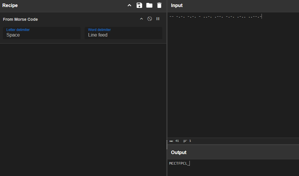Screen dimensions: 299x176
Task: Click the Output pane title
Action: (179, 152)
